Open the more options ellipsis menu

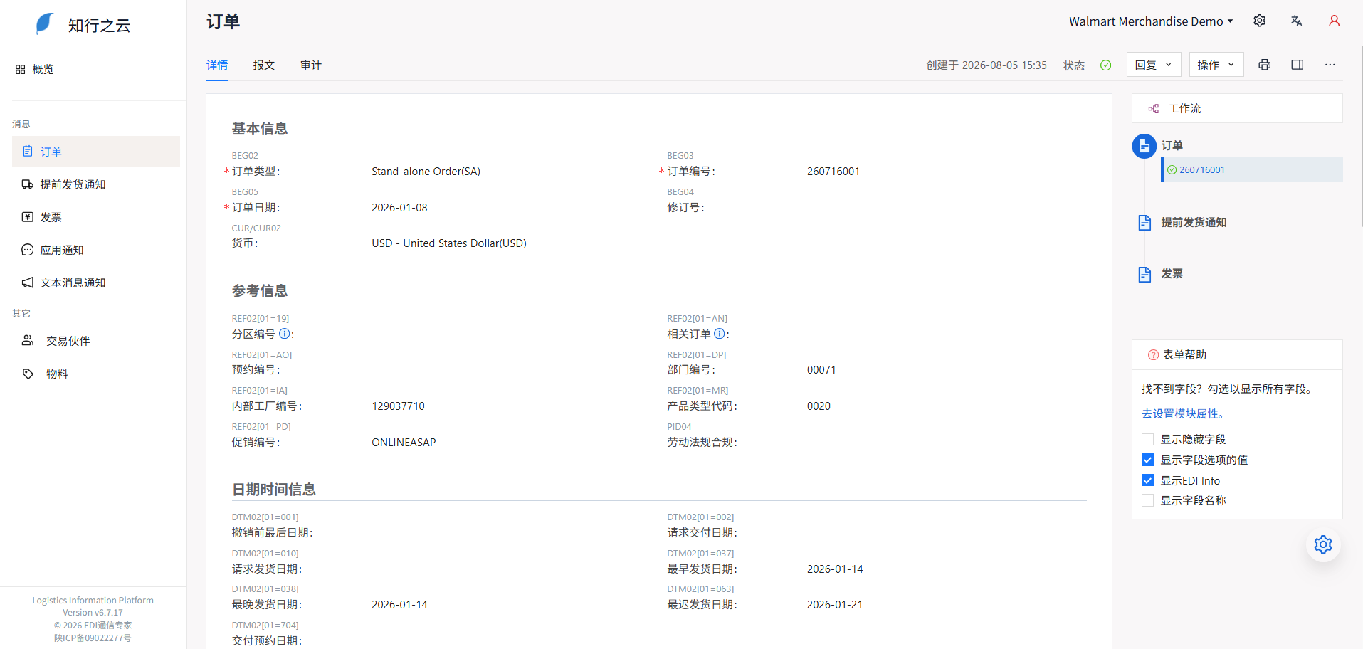coord(1330,65)
